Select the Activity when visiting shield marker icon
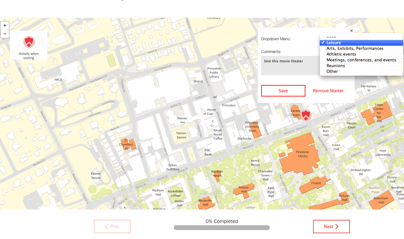The width and height of the screenshot is (404, 239). 29,42
